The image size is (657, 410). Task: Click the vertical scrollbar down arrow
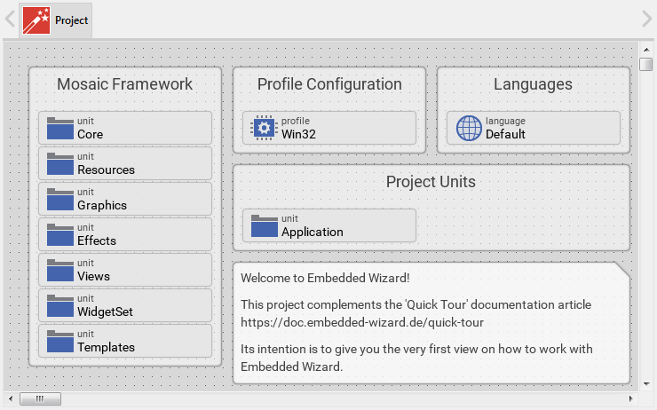[x=646, y=384]
